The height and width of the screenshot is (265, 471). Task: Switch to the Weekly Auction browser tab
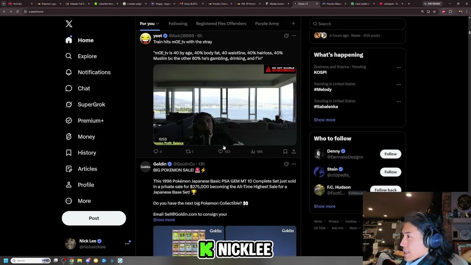pos(277,4)
